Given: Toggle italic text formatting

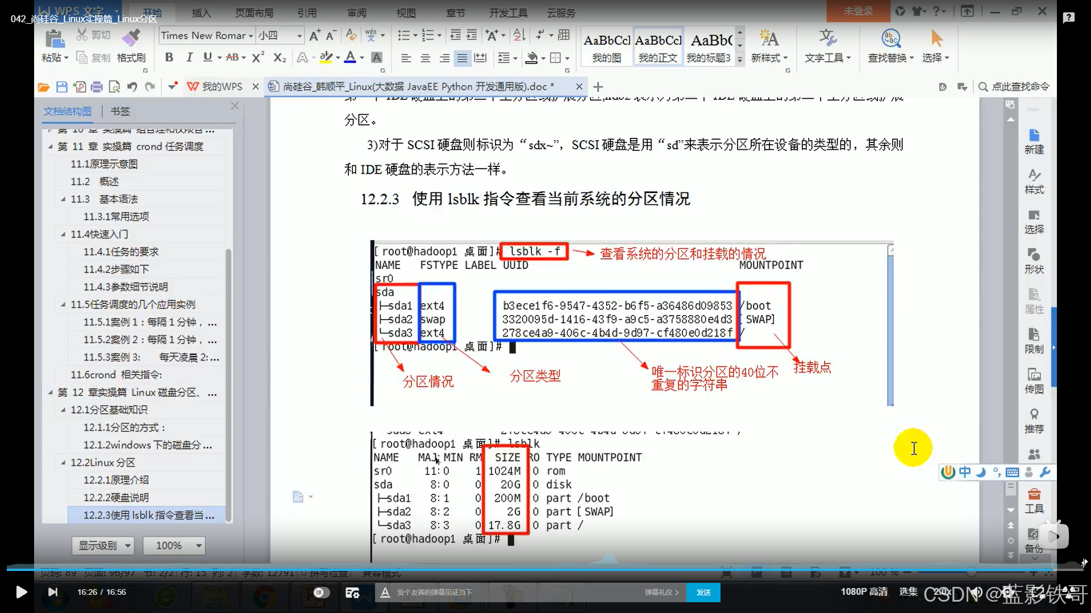Looking at the screenshot, I should coord(189,57).
